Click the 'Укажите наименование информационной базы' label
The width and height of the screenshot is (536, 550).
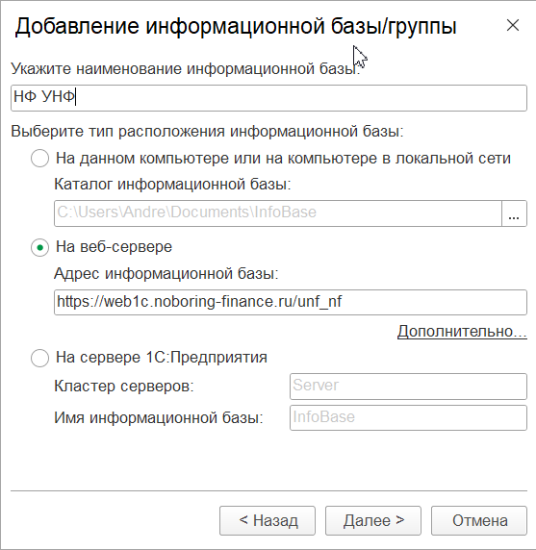pyautogui.click(x=186, y=69)
